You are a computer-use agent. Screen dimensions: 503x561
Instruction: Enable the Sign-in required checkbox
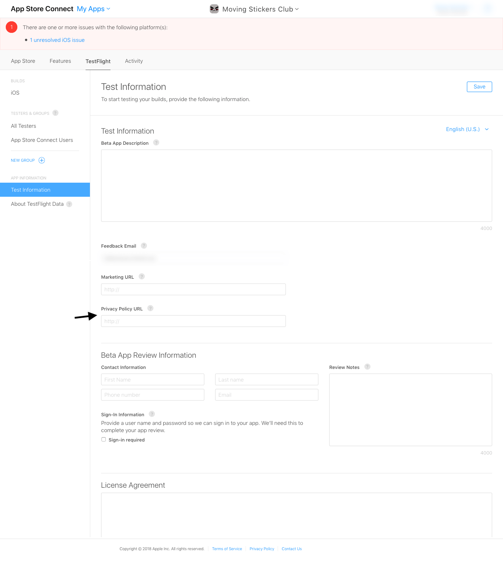pyautogui.click(x=104, y=439)
